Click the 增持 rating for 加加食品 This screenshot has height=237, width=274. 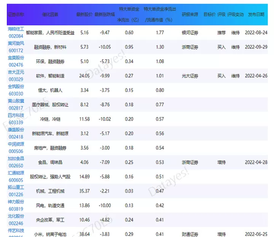click(221, 162)
